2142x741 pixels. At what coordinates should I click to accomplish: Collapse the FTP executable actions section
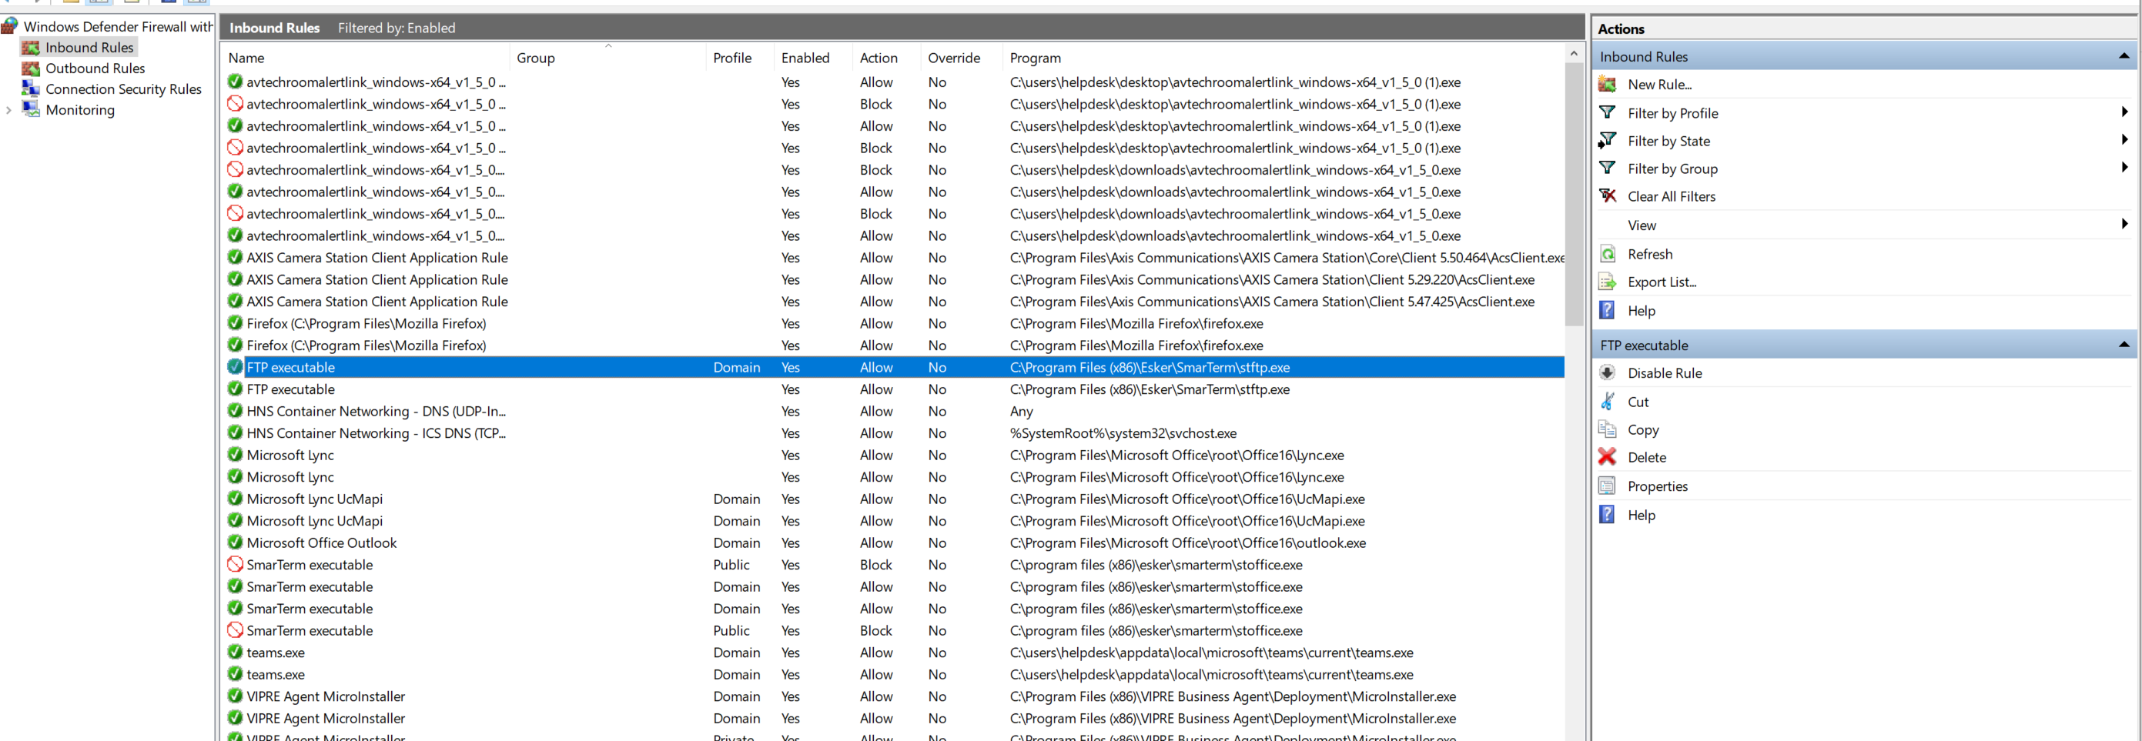click(2123, 345)
